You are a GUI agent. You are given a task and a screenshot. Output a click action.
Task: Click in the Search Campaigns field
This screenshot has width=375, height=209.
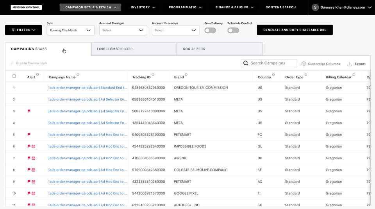269,63
